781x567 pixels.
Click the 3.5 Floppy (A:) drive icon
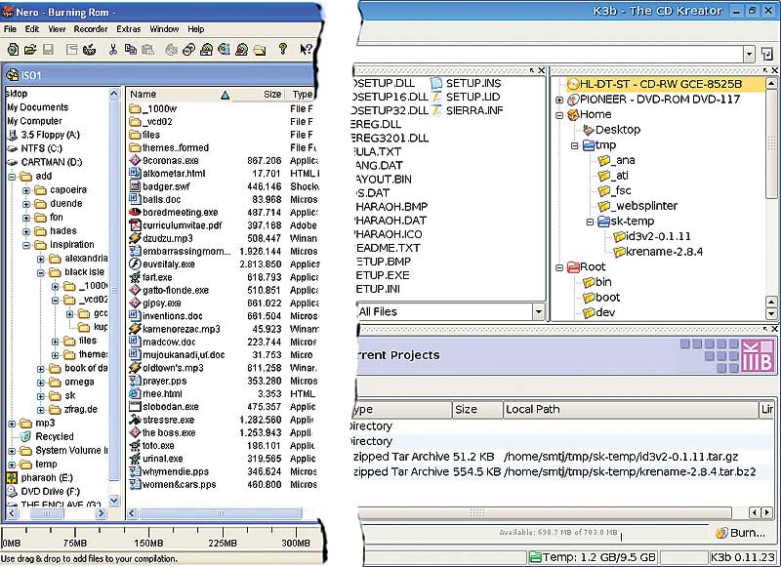pos(13,135)
